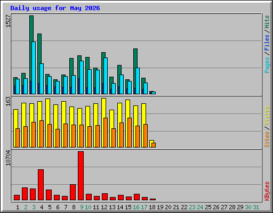Click the 163 axis maximum label
The width and height of the screenshot is (273, 213).
[8, 101]
